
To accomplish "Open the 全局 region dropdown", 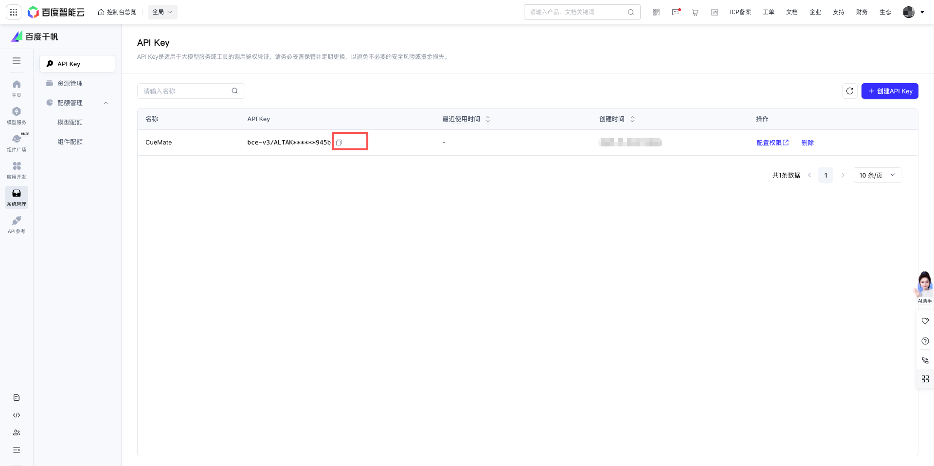I will [162, 12].
